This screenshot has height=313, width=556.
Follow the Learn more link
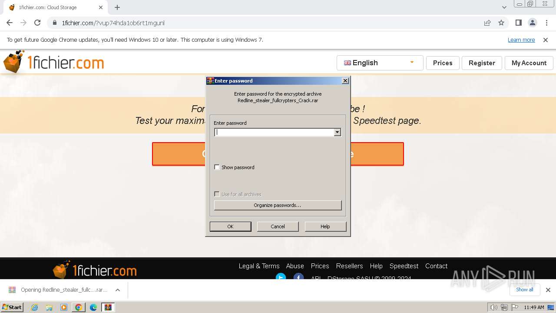tap(521, 40)
